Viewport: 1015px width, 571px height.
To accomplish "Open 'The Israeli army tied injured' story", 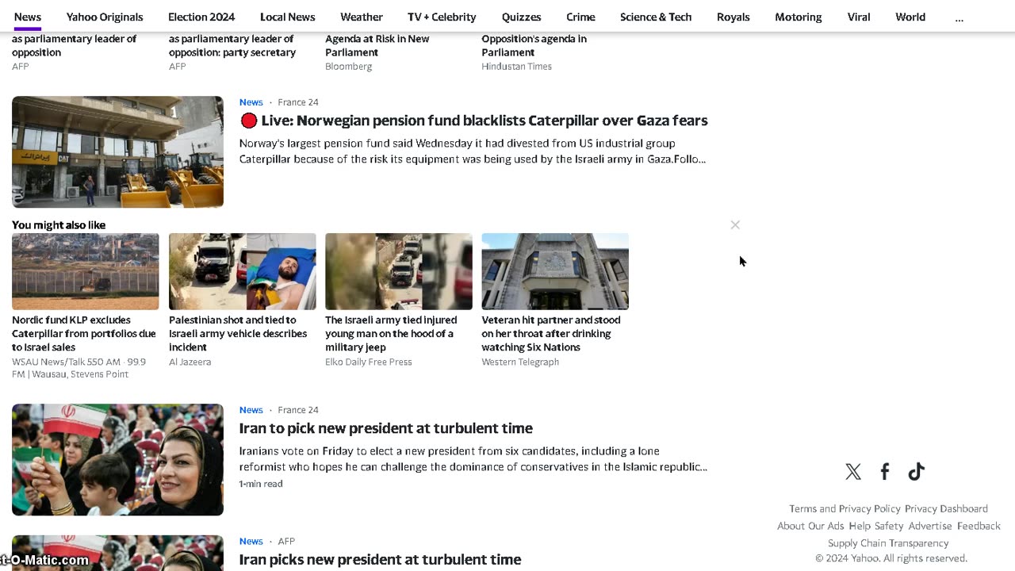I will tap(391, 334).
